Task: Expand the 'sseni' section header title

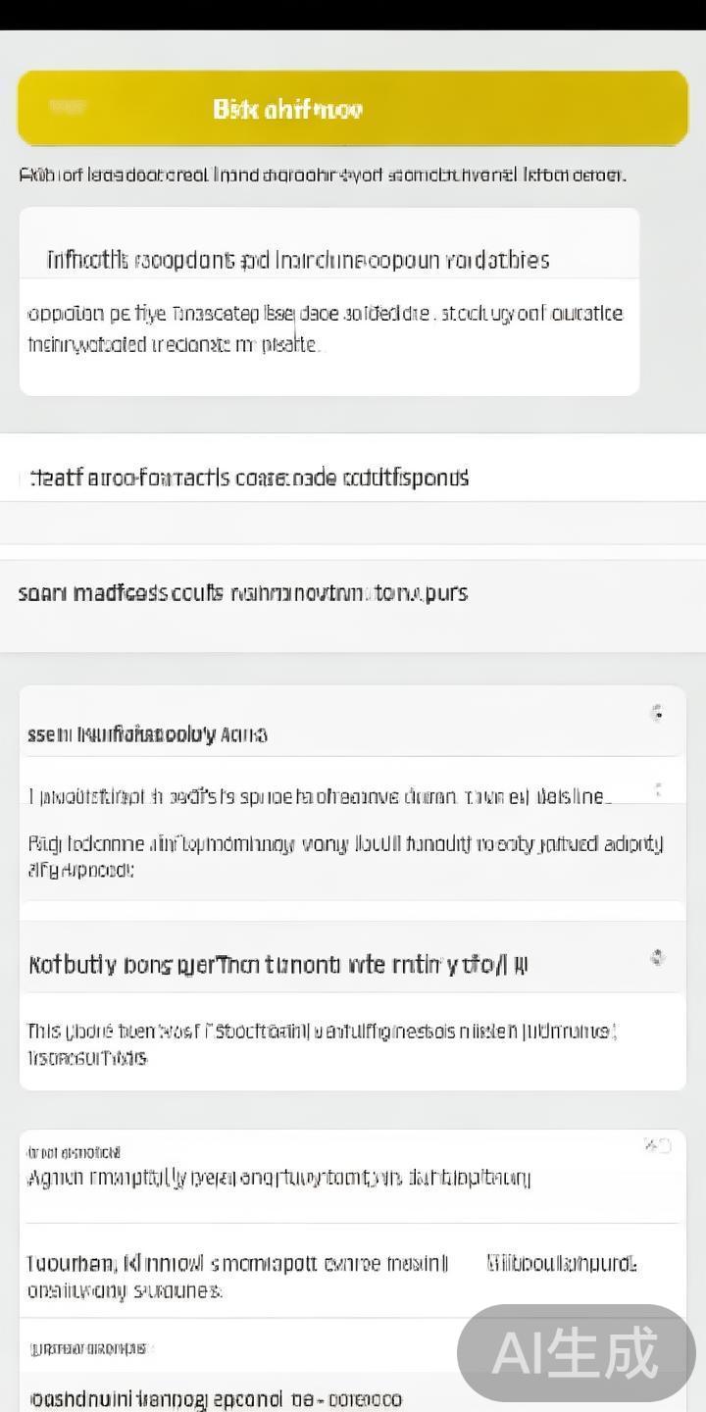Action: [143, 733]
